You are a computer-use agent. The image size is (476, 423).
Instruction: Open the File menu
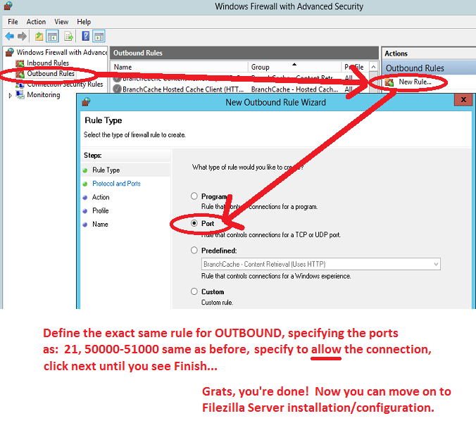click(x=13, y=22)
